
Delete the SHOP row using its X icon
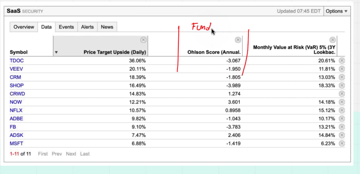pos(342,85)
